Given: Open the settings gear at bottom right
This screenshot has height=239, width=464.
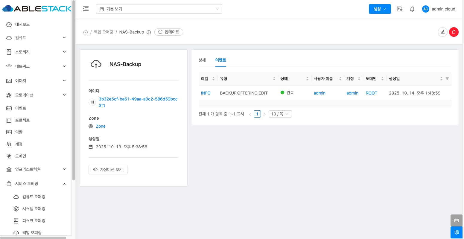Looking at the screenshot, I should [457, 232].
